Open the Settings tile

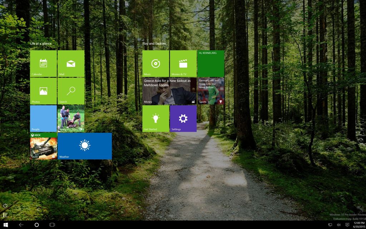(x=183, y=118)
